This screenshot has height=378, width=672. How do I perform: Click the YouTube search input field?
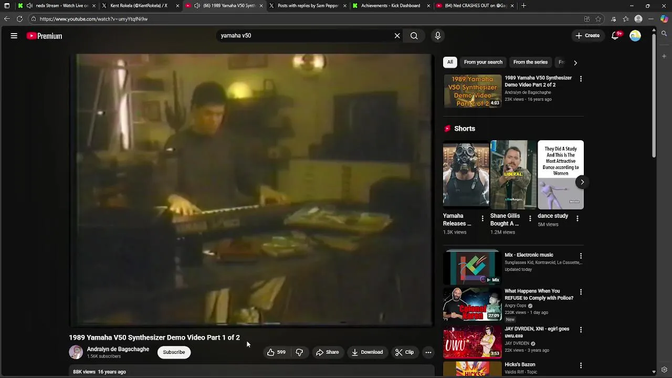click(x=304, y=36)
